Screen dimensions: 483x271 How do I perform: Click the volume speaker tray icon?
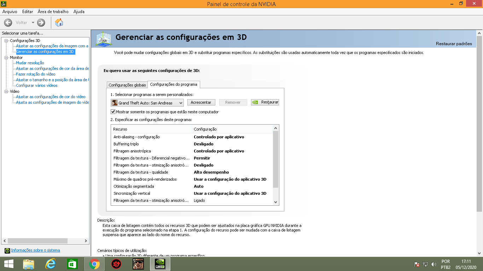click(x=434, y=264)
